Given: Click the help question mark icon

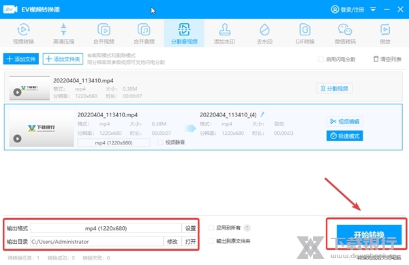Looking at the screenshot, I should (x=247, y=228).
